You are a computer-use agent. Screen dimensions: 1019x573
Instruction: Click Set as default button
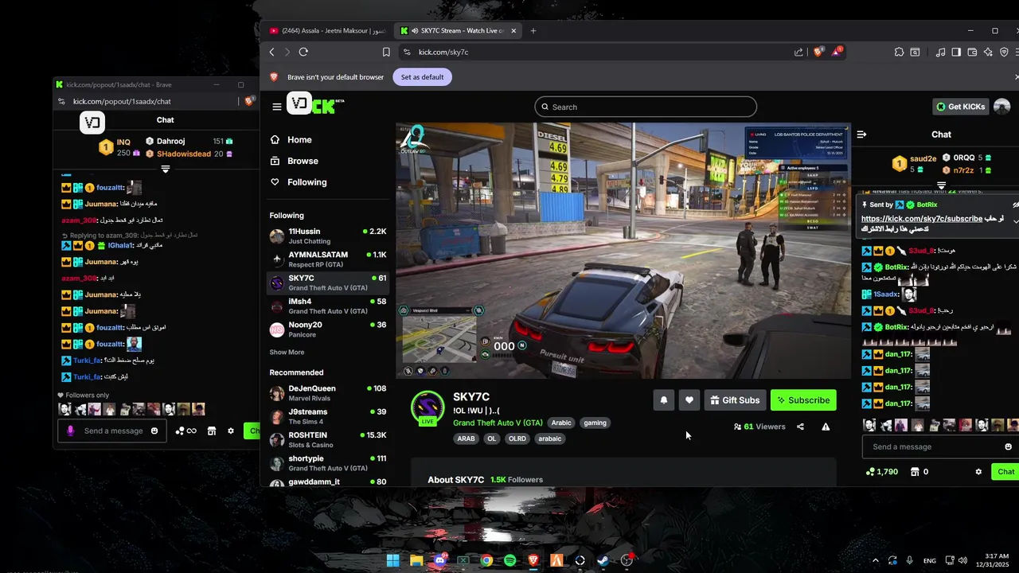click(x=422, y=77)
